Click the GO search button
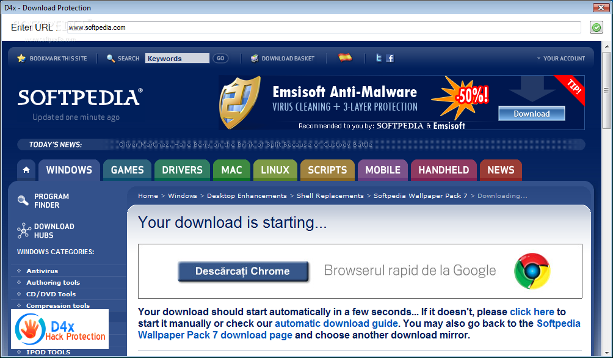The height and width of the screenshot is (358, 613). pos(220,58)
